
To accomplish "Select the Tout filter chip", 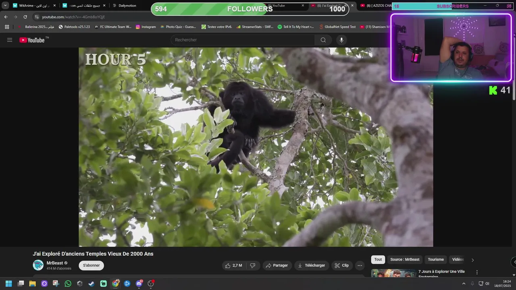I will point(378,260).
